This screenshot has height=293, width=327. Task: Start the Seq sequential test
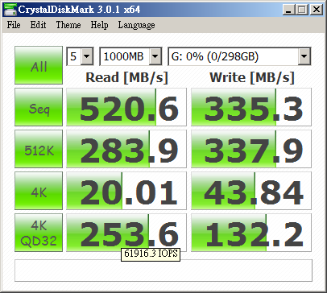[x=39, y=107]
